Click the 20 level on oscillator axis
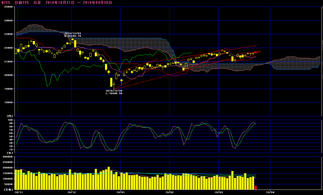The width and height of the screenshot is (323, 195). (x=11, y=146)
